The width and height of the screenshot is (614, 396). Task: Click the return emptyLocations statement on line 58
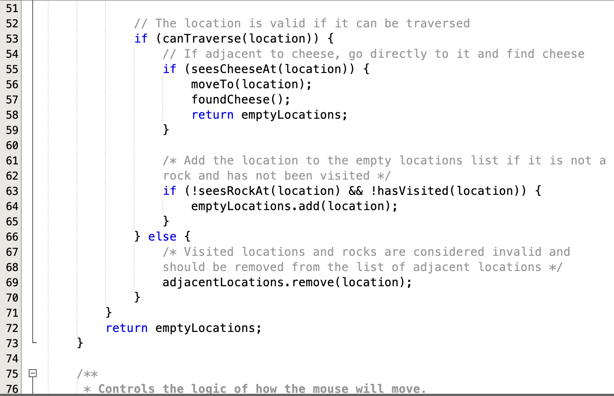click(x=269, y=115)
